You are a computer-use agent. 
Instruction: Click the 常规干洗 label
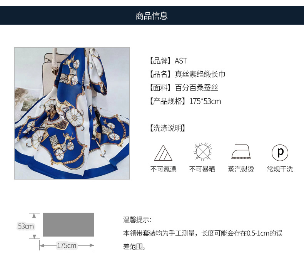pyautogui.click(x=280, y=169)
